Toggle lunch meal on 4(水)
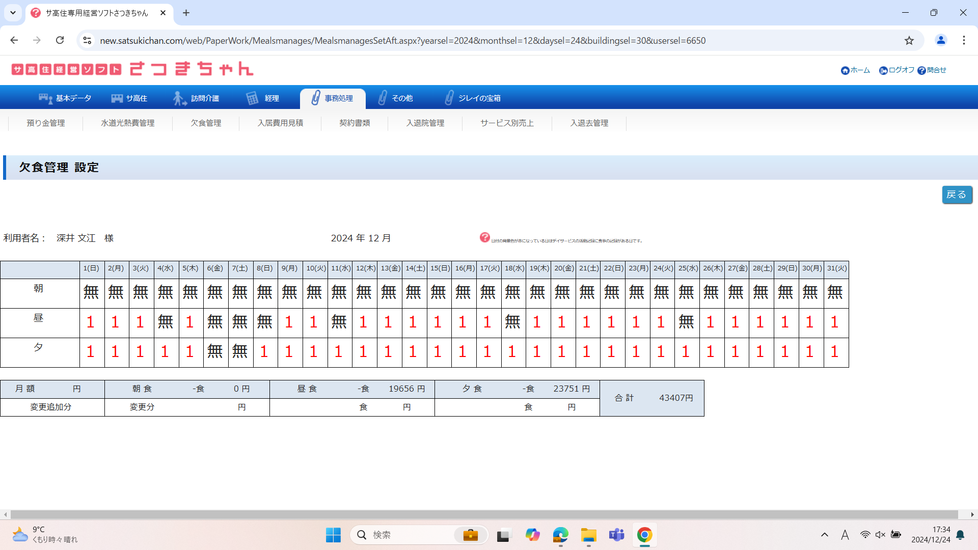 tap(166, 322)
